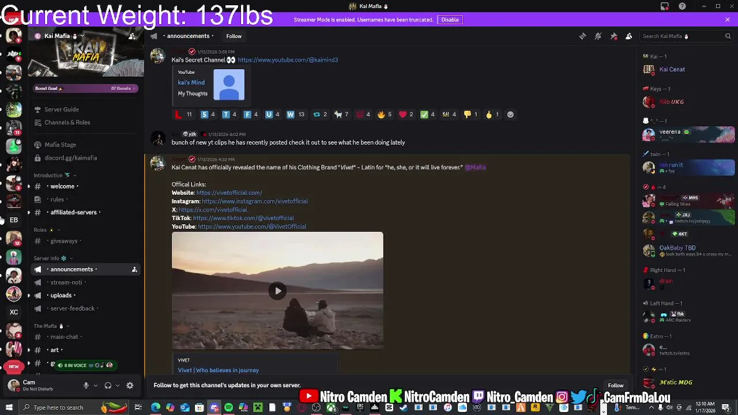Click invite people icon beside server name
738x415 pixels.
click(x=132, y=36)
